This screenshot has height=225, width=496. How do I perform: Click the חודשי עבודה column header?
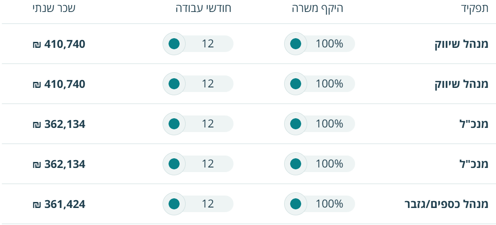coord(204,9)
